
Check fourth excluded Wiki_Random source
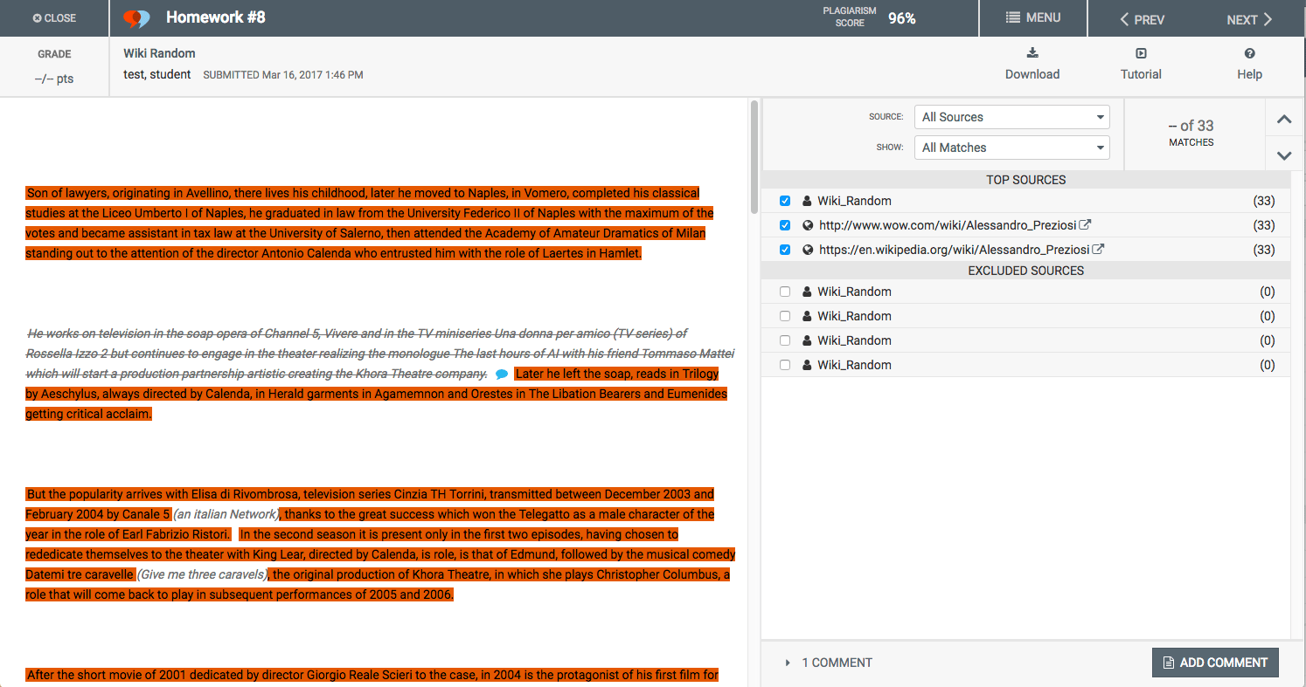(x=785, y=365)
